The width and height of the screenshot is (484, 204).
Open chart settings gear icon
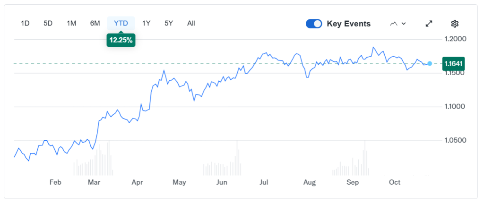pyautogui.click(x=455, y=24)
